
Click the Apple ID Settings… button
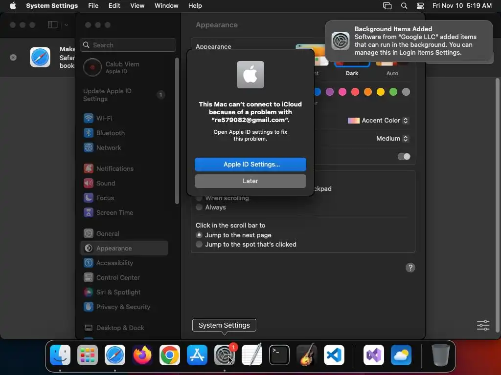250,165
